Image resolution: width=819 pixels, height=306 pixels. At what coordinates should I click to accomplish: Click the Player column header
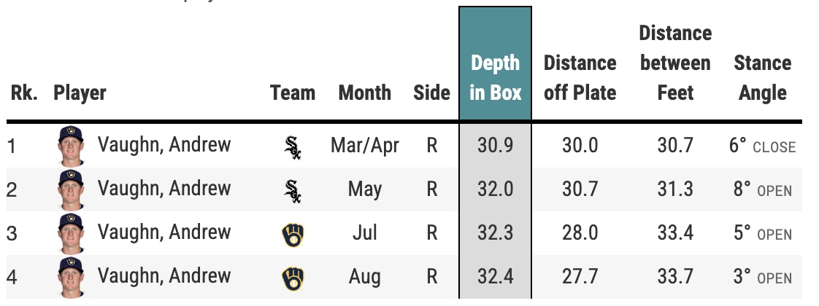(x=80, y=93)
